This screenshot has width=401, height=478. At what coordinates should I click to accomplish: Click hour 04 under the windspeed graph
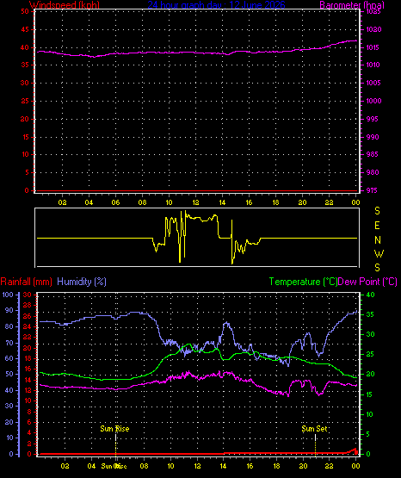coord(89,202)
